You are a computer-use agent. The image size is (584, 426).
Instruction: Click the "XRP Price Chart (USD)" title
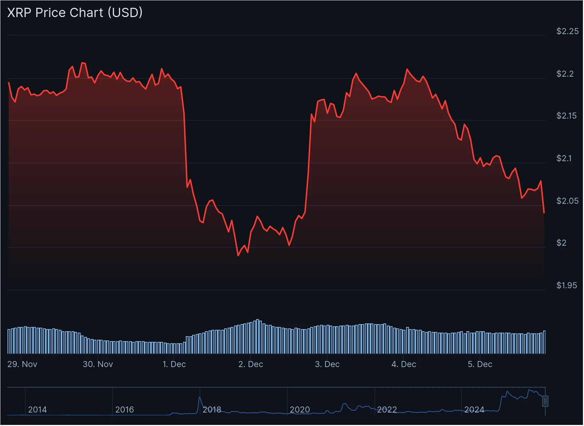(x=75, y=12)
